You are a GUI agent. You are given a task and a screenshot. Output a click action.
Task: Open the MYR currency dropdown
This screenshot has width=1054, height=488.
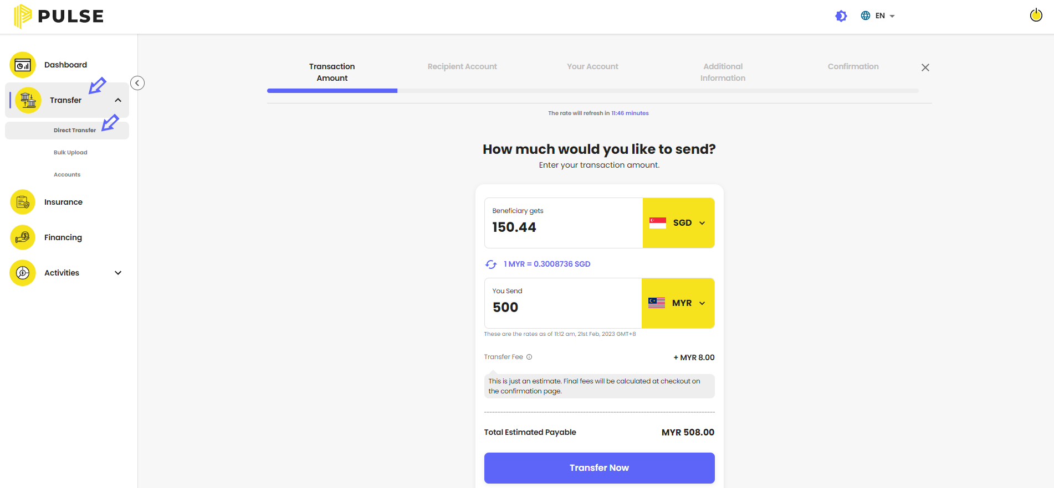(x=678, y=303)
